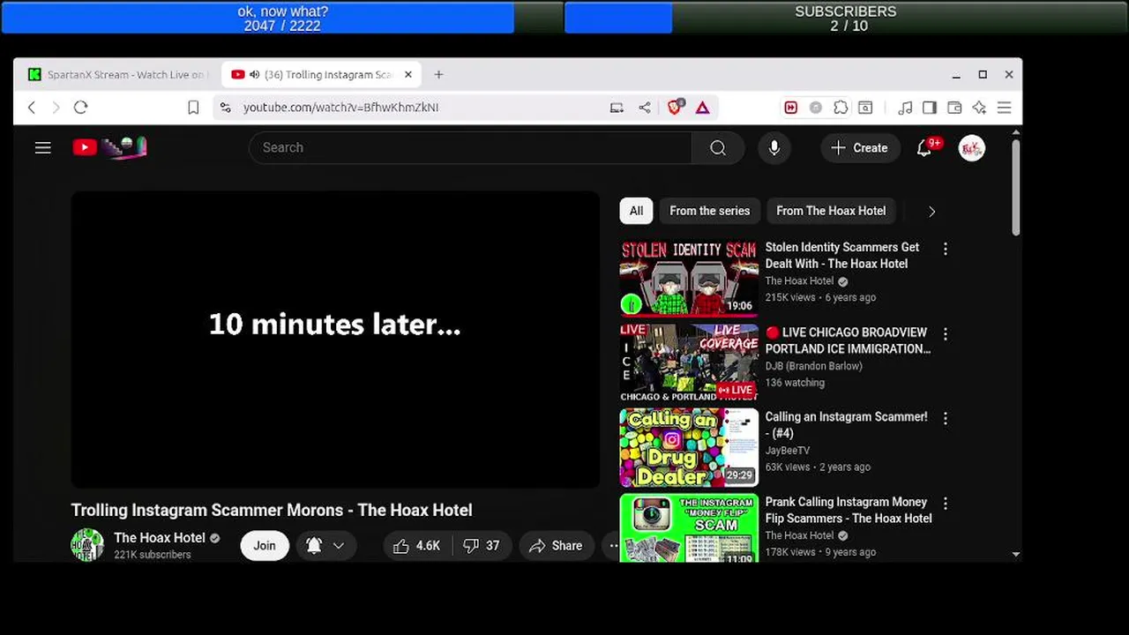The image size is (1129, 635).
Task: Open options menu for Stolen Identity Scammers video
Action: click(946, 250)
